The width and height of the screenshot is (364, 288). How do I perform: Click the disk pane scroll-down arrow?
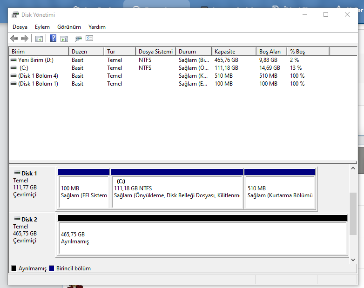pos(353,260)
